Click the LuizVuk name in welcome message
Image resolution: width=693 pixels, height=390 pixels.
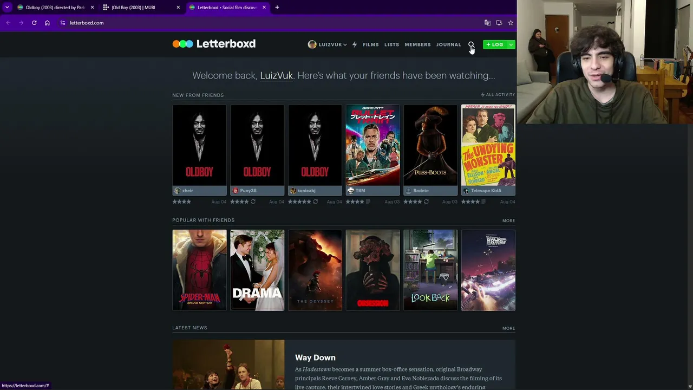(276, 76)
